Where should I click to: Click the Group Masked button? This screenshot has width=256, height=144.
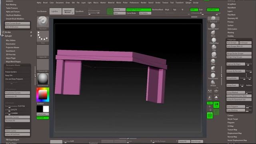236,92
